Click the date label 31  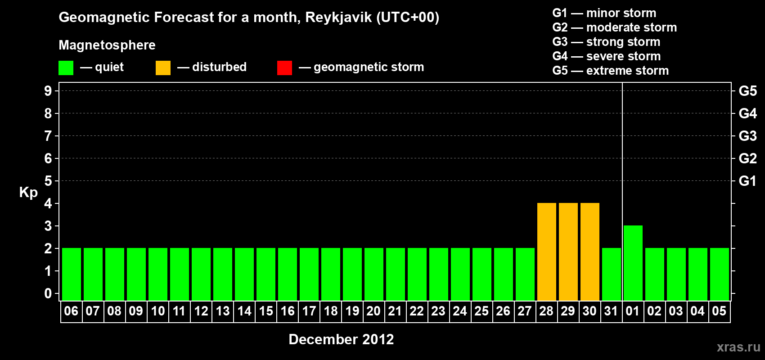611,311
